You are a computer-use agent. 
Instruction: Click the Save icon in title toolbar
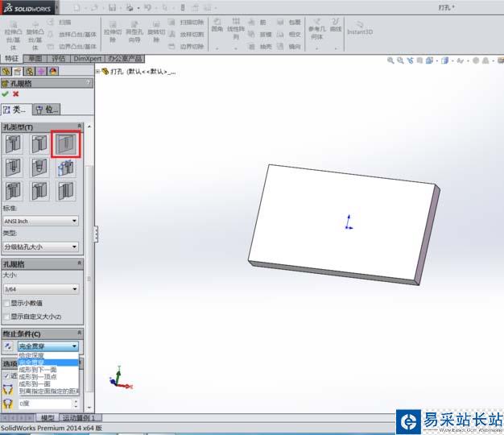112,7
